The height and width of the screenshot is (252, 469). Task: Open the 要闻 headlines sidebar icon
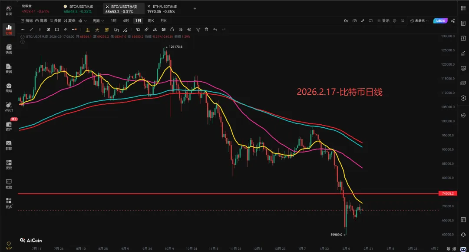(x=9, y=68)
